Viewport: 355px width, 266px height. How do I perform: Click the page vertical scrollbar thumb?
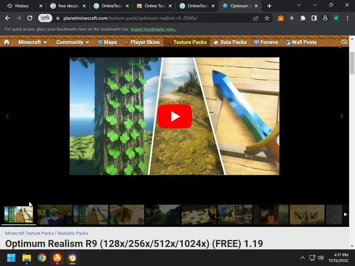[x=352, y=63]
